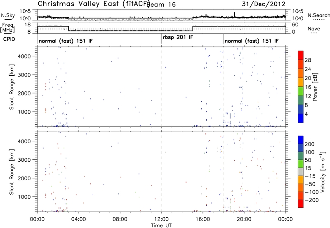Click the '4000' tick label on power panel

pos(24,56)
